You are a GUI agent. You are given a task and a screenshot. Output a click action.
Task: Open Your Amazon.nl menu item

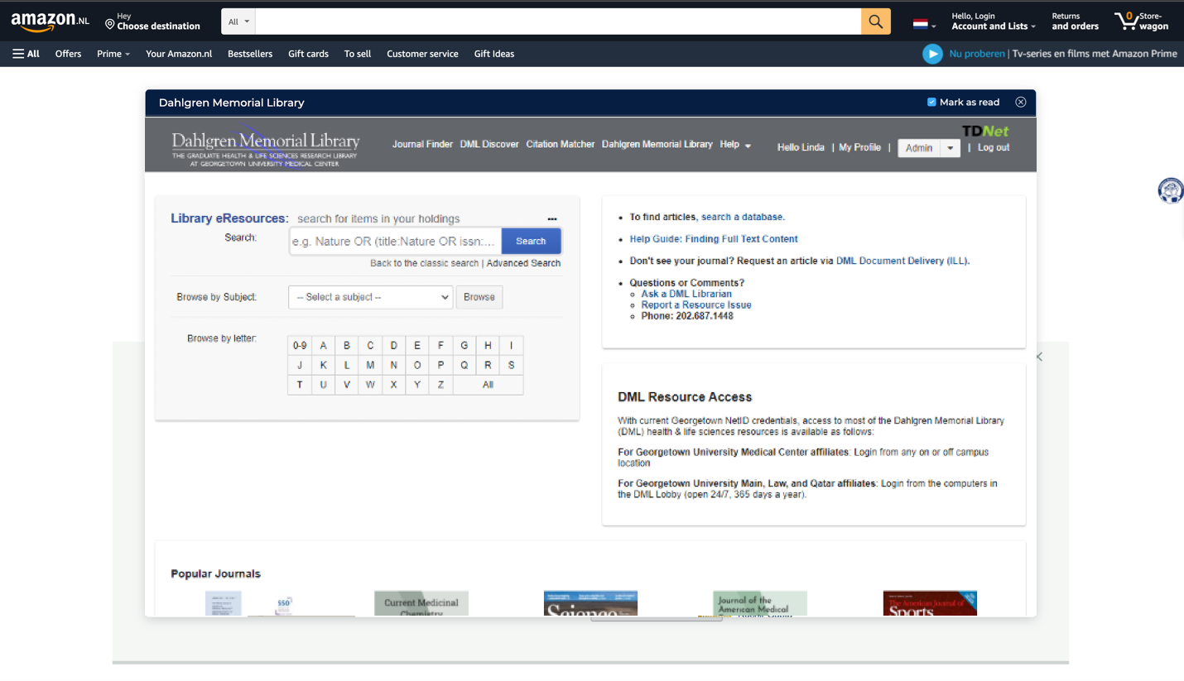point(179,54)
